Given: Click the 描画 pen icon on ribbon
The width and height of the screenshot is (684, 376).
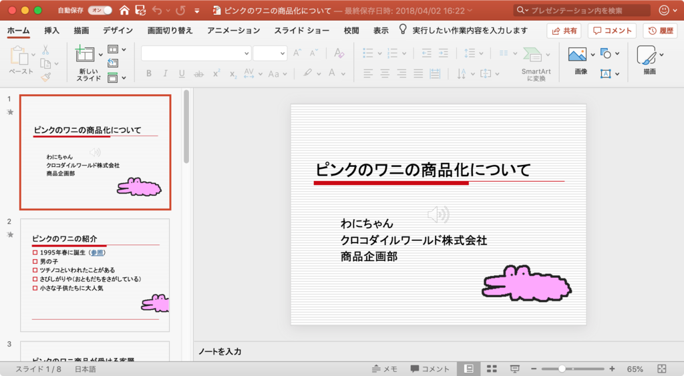Looking at the screenshot, I should 646,55.
